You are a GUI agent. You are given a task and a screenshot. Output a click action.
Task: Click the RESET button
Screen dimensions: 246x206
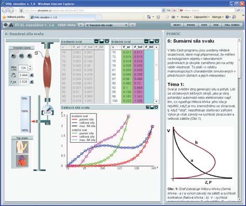177,25
